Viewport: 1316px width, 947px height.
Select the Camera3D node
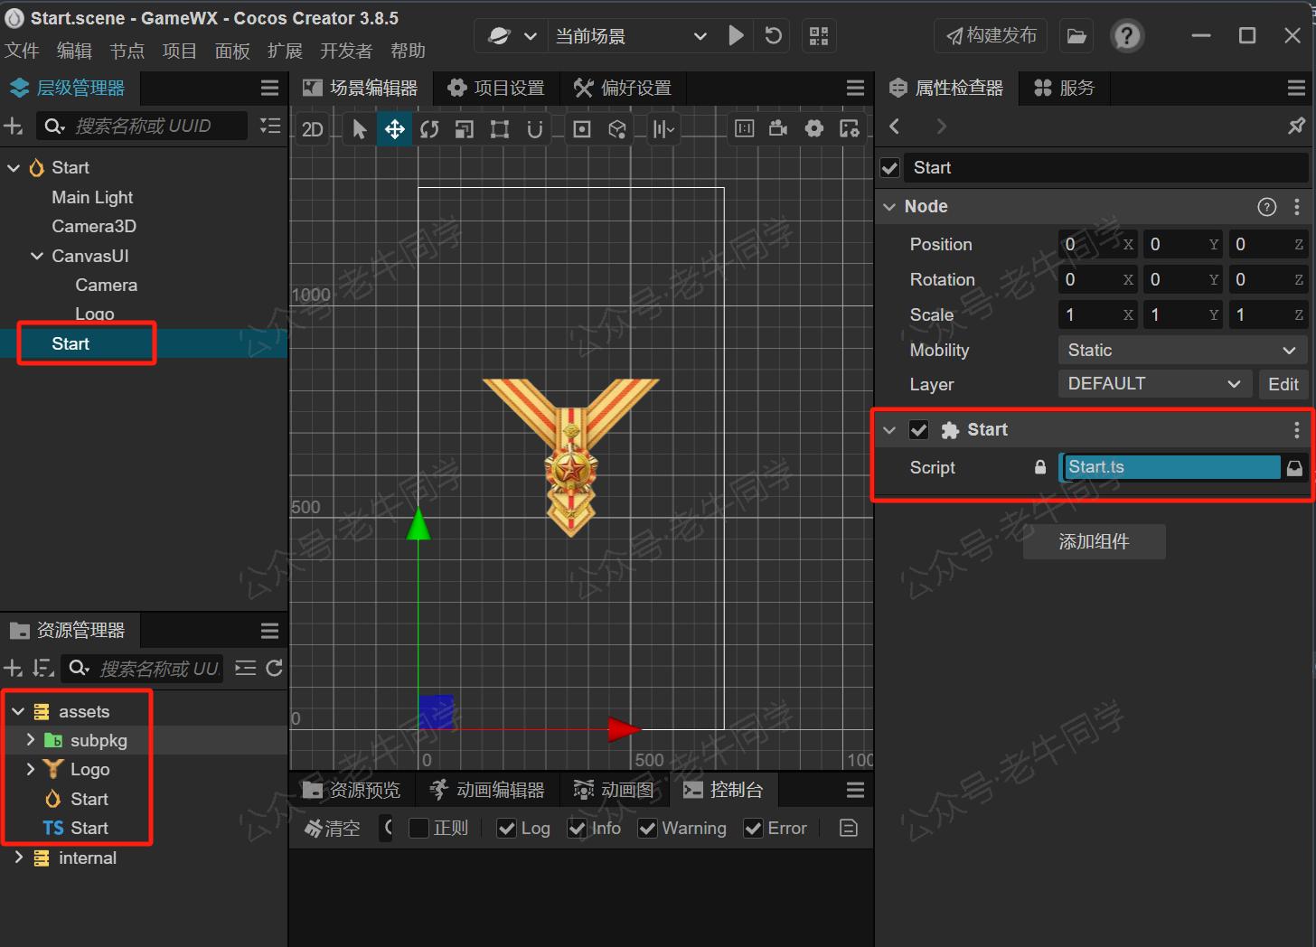click(94, 226)
